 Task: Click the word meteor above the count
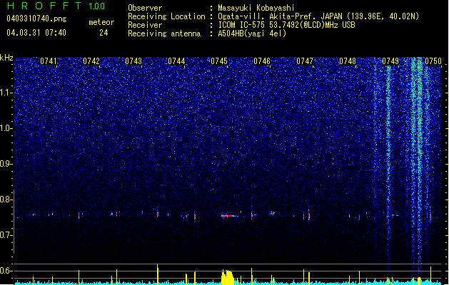[101, 22]
